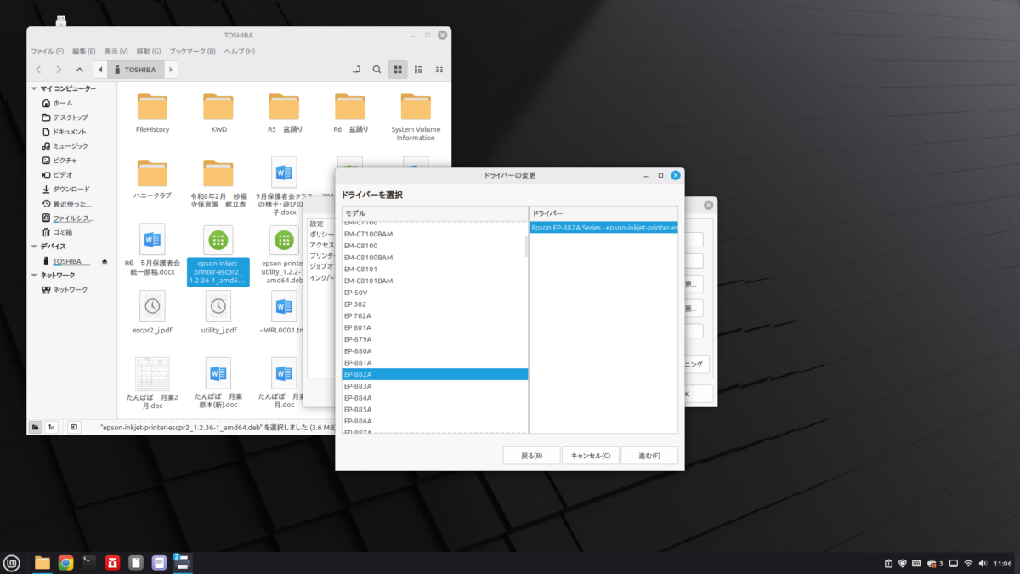Screen dimensions: 1020x574
Task: Open the terminal from the taskbar
Action: click(x=88, y=562)
